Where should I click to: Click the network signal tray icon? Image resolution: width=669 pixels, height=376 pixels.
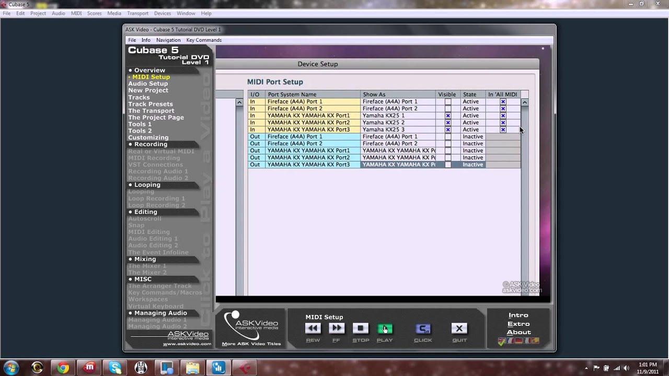(616, 368)
